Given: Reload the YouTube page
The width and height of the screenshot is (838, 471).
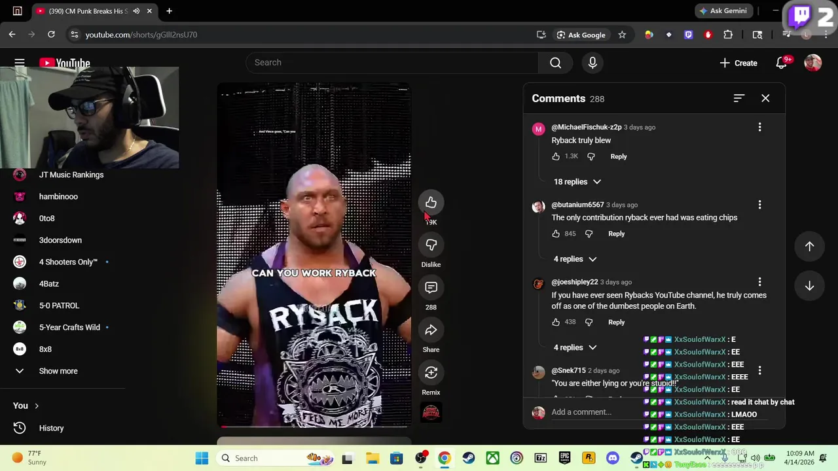Looking at the screenshot, I should (51, 35).
